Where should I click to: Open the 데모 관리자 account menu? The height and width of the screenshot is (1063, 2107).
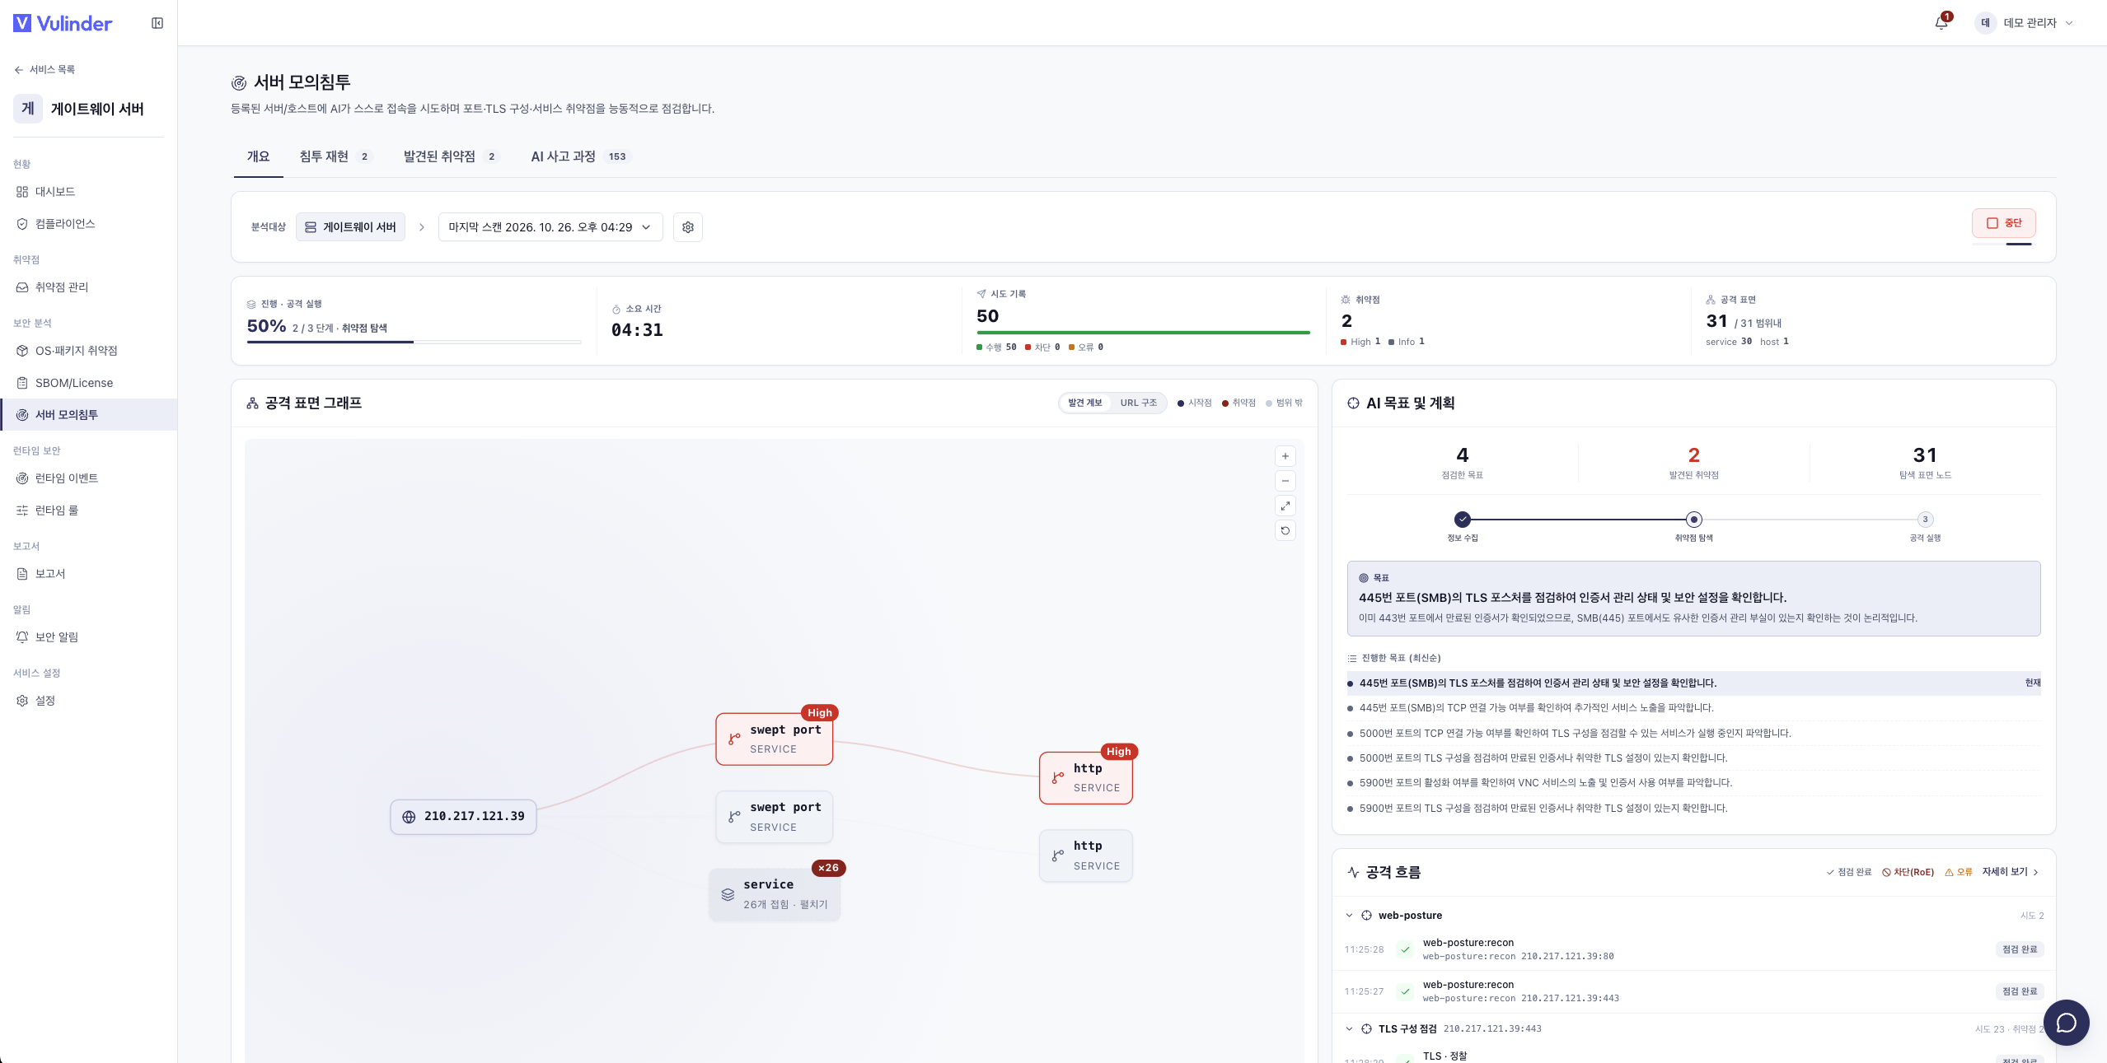[2025, 23]
